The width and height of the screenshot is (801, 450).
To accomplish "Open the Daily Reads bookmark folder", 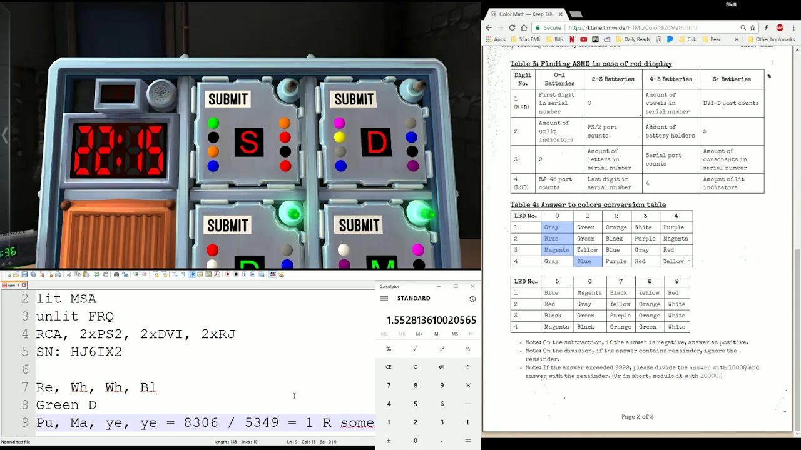I will click(633, 39).
